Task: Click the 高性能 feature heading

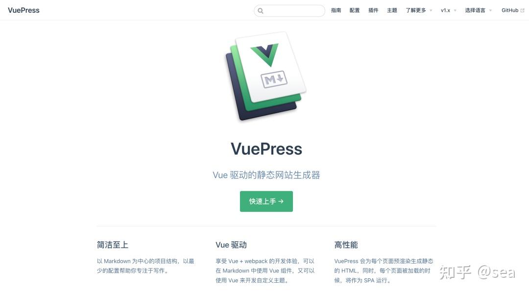Action: click(346, 245)
